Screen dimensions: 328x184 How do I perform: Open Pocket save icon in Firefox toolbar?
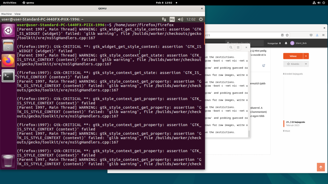tap(311, 35)
